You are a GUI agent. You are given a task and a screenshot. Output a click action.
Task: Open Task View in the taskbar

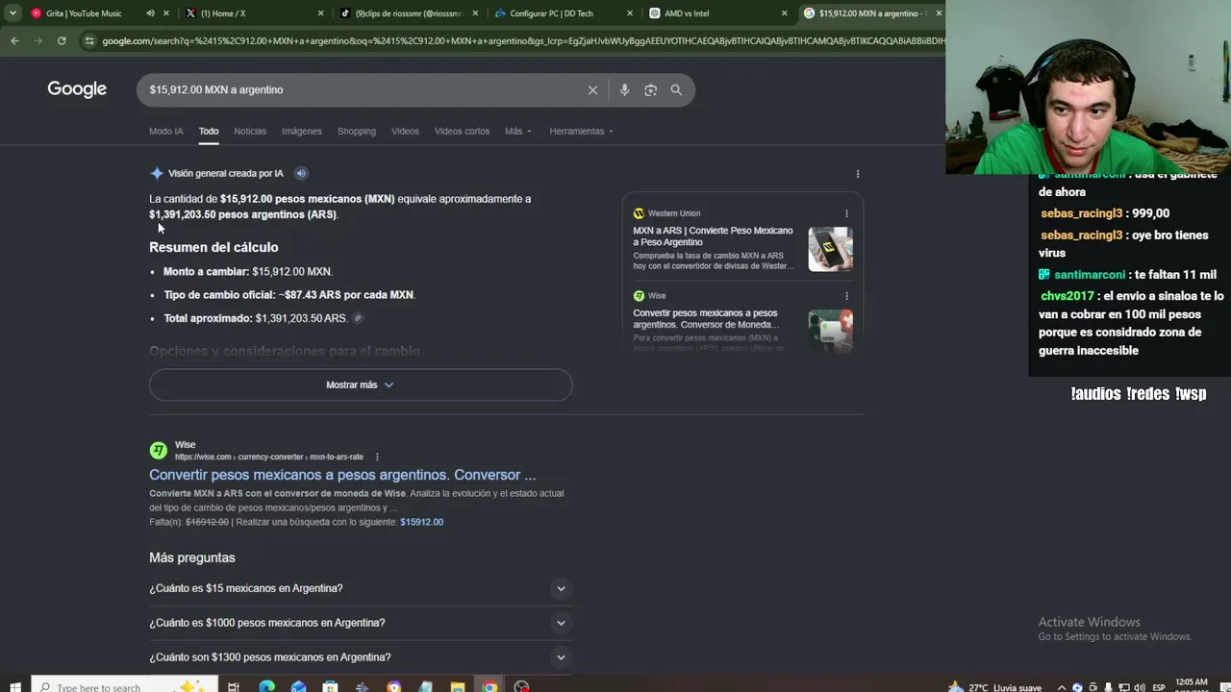(234, 686)
